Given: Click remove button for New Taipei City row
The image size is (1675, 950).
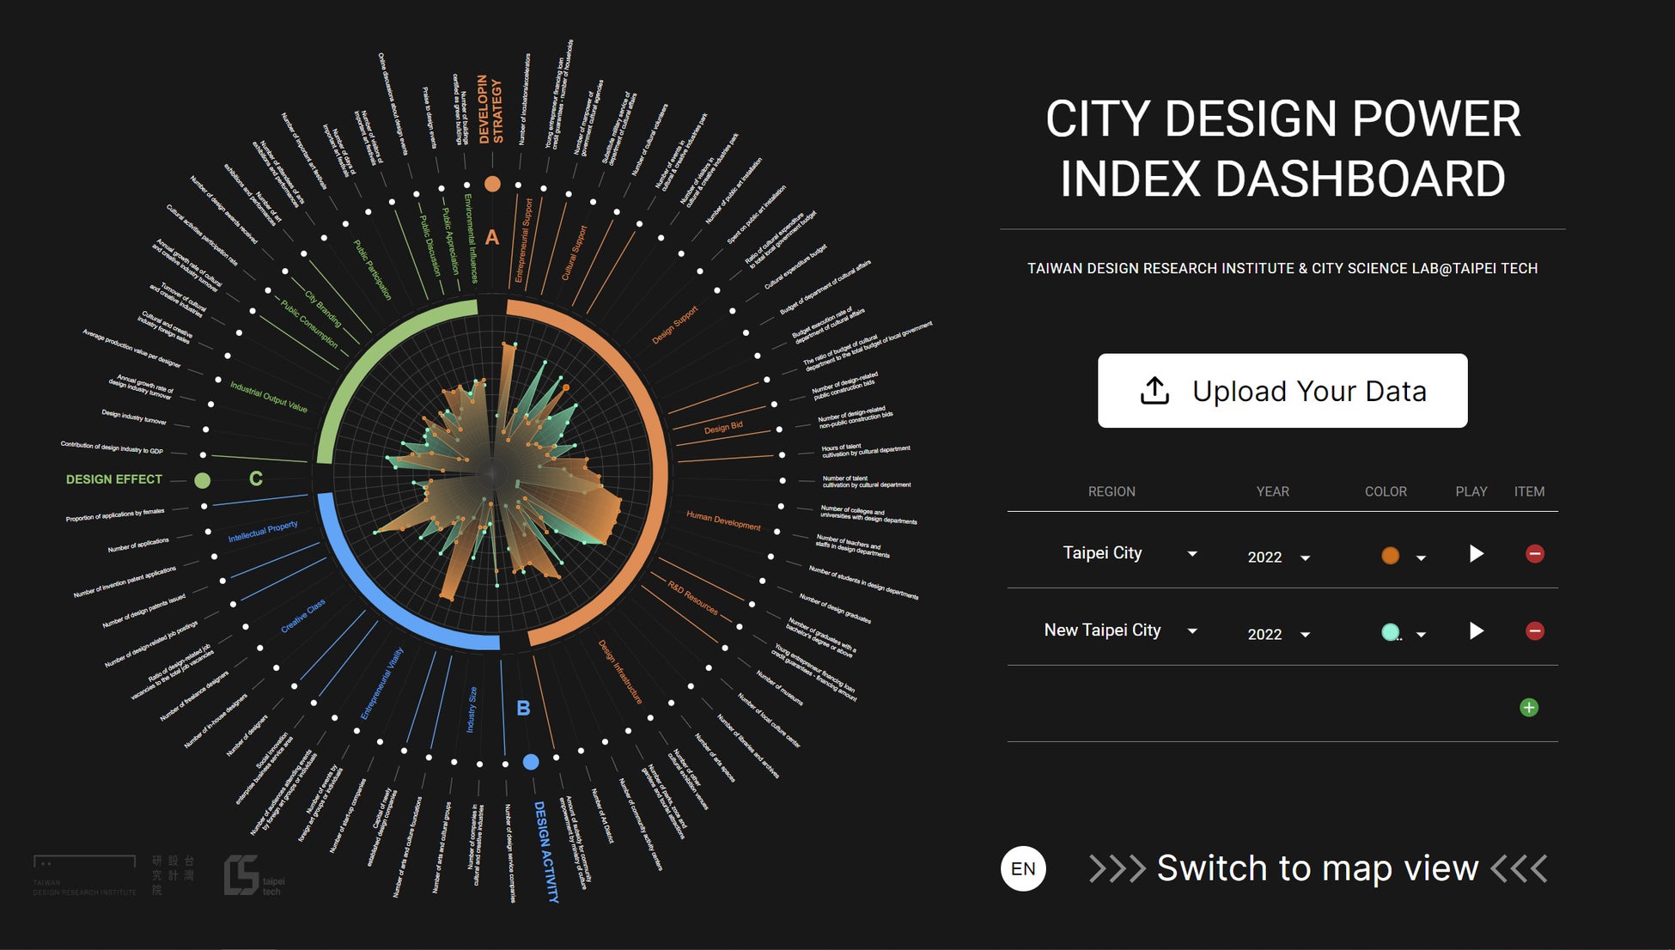Looking at the screenshot, I should (1533, 630).
